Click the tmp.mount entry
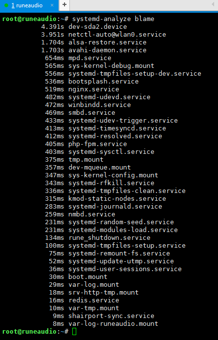Image resolution: width=218 pixels, height=340 pixels. (86, 159)
